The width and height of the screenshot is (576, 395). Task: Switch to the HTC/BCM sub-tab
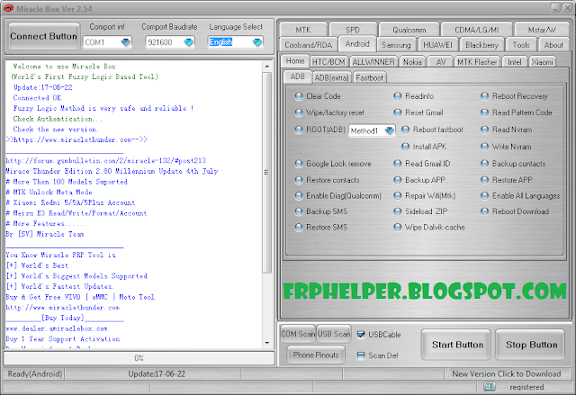coord(328,62)
